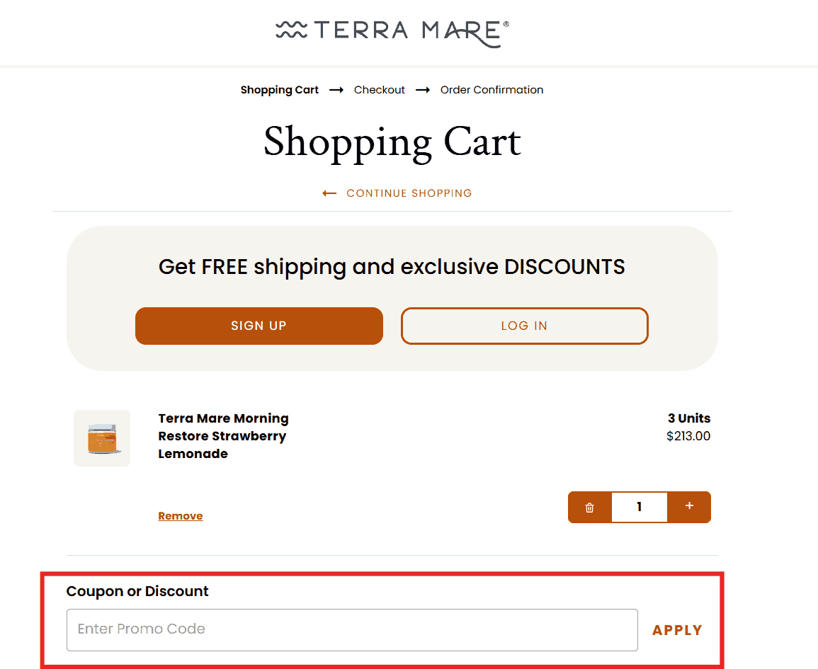Open the Strawberry Lemonade product thumbnail
Screen dimensions: 818x669
click(x=102, y=438)
